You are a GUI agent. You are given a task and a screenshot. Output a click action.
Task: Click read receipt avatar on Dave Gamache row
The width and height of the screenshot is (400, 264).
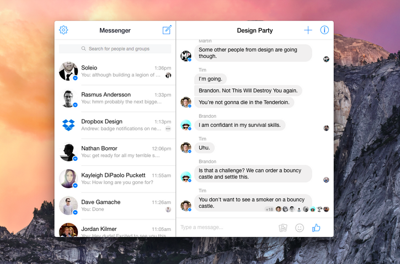coord(168,209)
